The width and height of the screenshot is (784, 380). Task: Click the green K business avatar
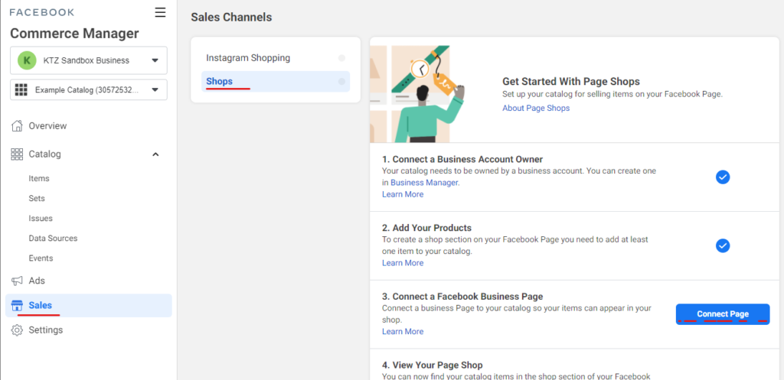pyautogui.click(x=27, y=60)
